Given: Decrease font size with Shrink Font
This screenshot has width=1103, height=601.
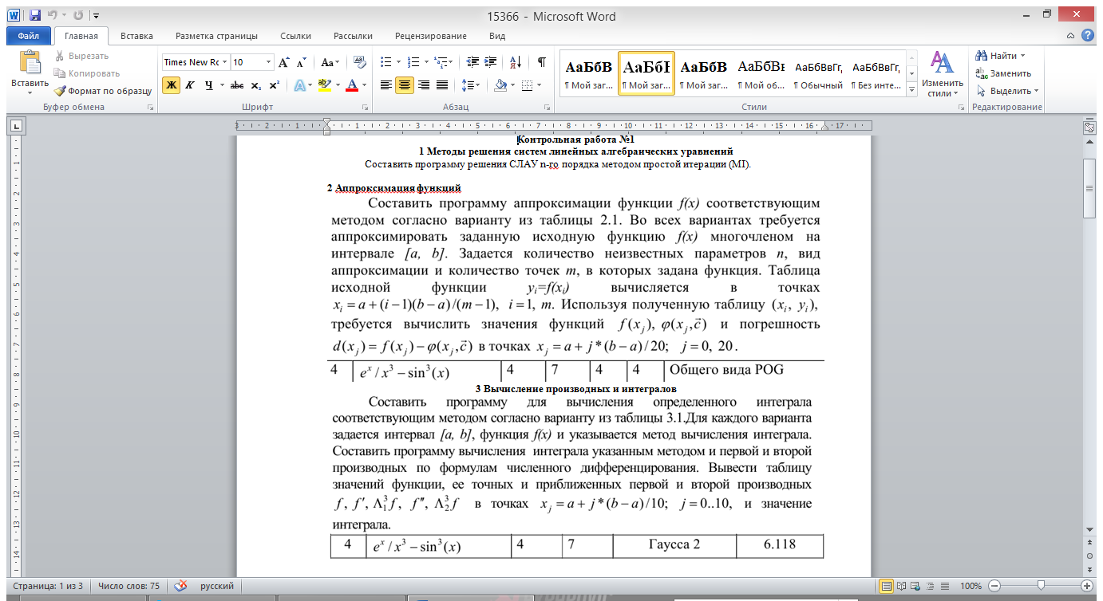Looking at the screenshot, I should point(302,62).
